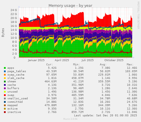Click the 'Last update' timestamp line
The height and width of the screenshot is (122, 141).
tap(106, 115)
